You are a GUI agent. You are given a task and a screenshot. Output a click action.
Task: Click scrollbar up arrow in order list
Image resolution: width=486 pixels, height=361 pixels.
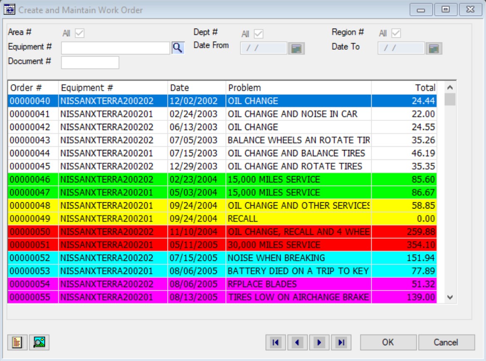pyautogui.click(x=450, y=88)
